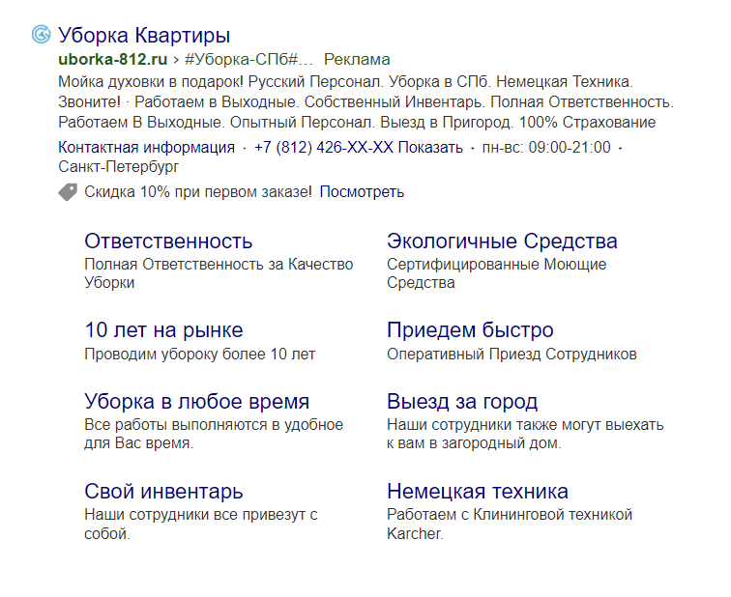Click the "Реклама" ad label
This screenshot has width=731, height=597.
(357, 60)
